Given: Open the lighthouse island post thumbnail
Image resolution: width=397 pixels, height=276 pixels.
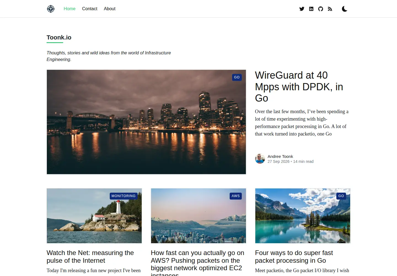Looking at the screenshot, I should [94, 216].
